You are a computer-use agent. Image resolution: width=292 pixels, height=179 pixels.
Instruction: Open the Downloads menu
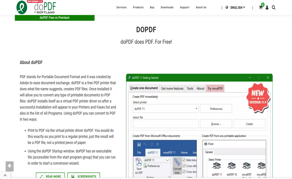click(x=167, y=8)
